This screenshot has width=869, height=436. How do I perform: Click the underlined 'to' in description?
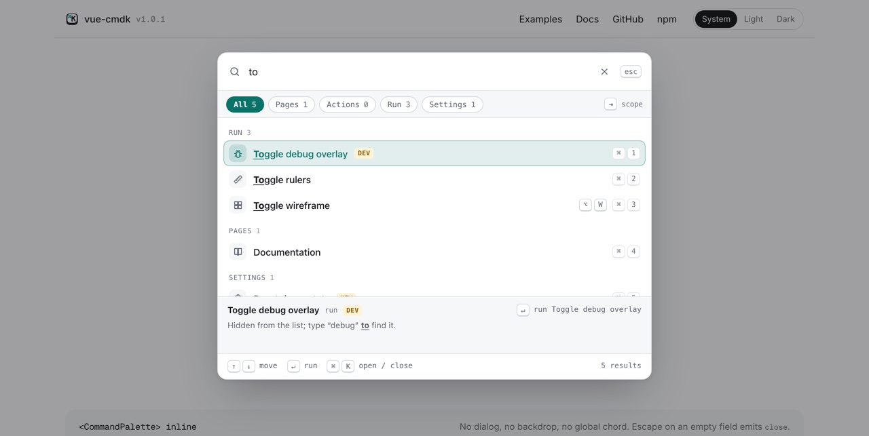(365, 325)
